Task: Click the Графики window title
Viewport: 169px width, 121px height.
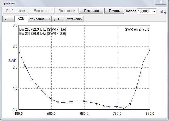Action: pyautogui.click(x=9, y=3)
